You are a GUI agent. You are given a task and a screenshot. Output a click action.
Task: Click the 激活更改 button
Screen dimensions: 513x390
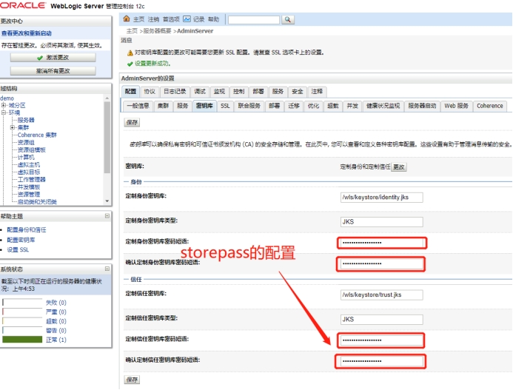53,58
